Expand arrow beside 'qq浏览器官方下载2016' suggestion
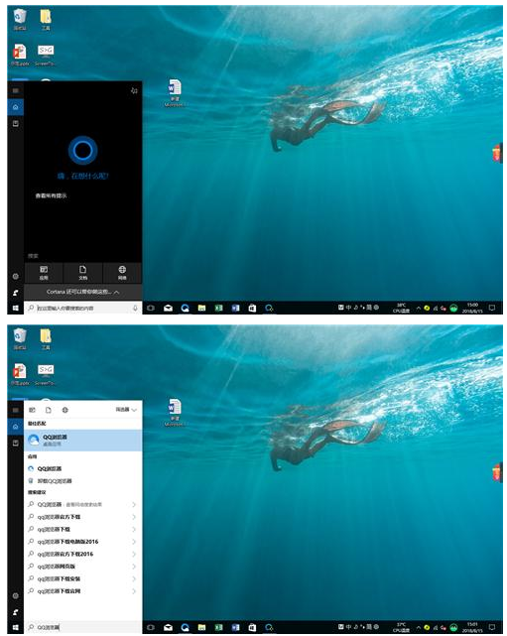Screen dimensions: 507x636 (134, 554)
